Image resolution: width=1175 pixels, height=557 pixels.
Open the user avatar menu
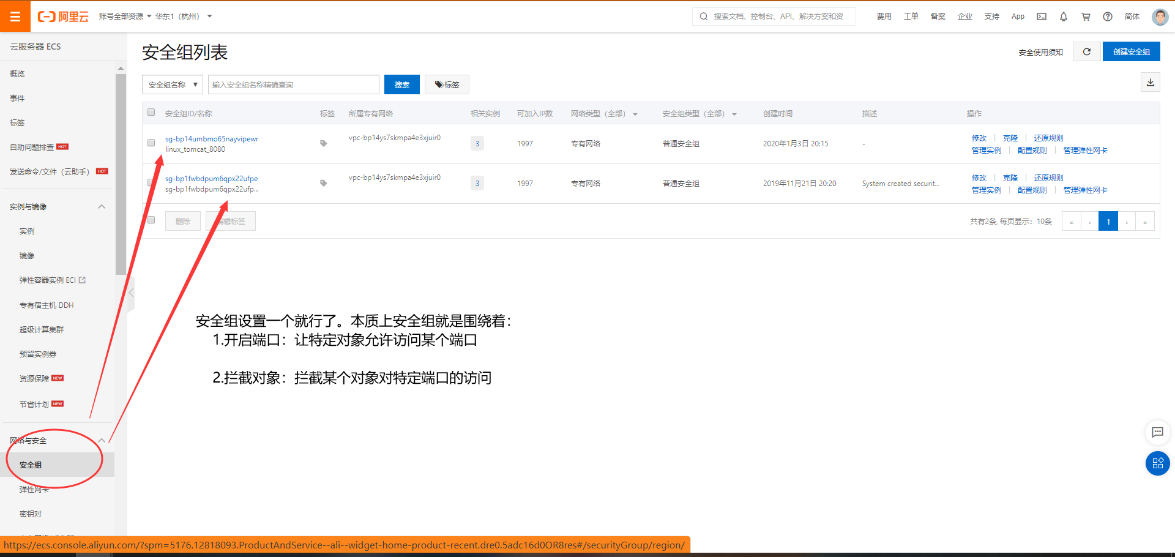pos(1160,17)
